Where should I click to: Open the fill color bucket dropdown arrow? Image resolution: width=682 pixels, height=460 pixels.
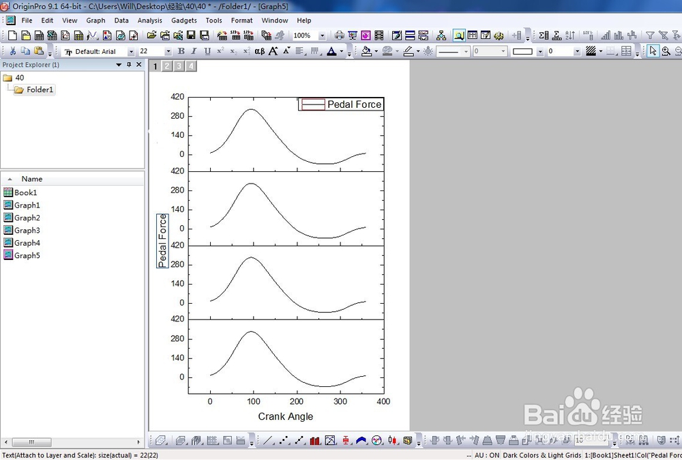[376, 51]
